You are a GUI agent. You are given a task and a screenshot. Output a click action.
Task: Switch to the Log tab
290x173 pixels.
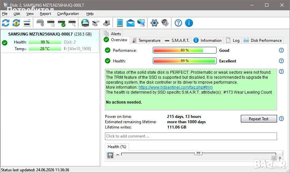point(233,41)
